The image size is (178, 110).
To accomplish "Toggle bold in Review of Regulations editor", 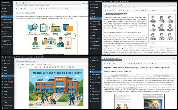I will point(17,8).
